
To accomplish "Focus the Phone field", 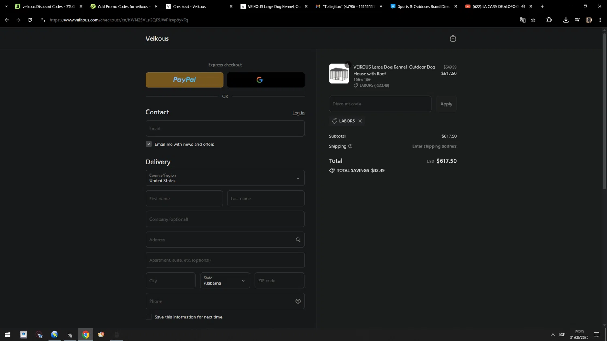I will coord(225,301).
